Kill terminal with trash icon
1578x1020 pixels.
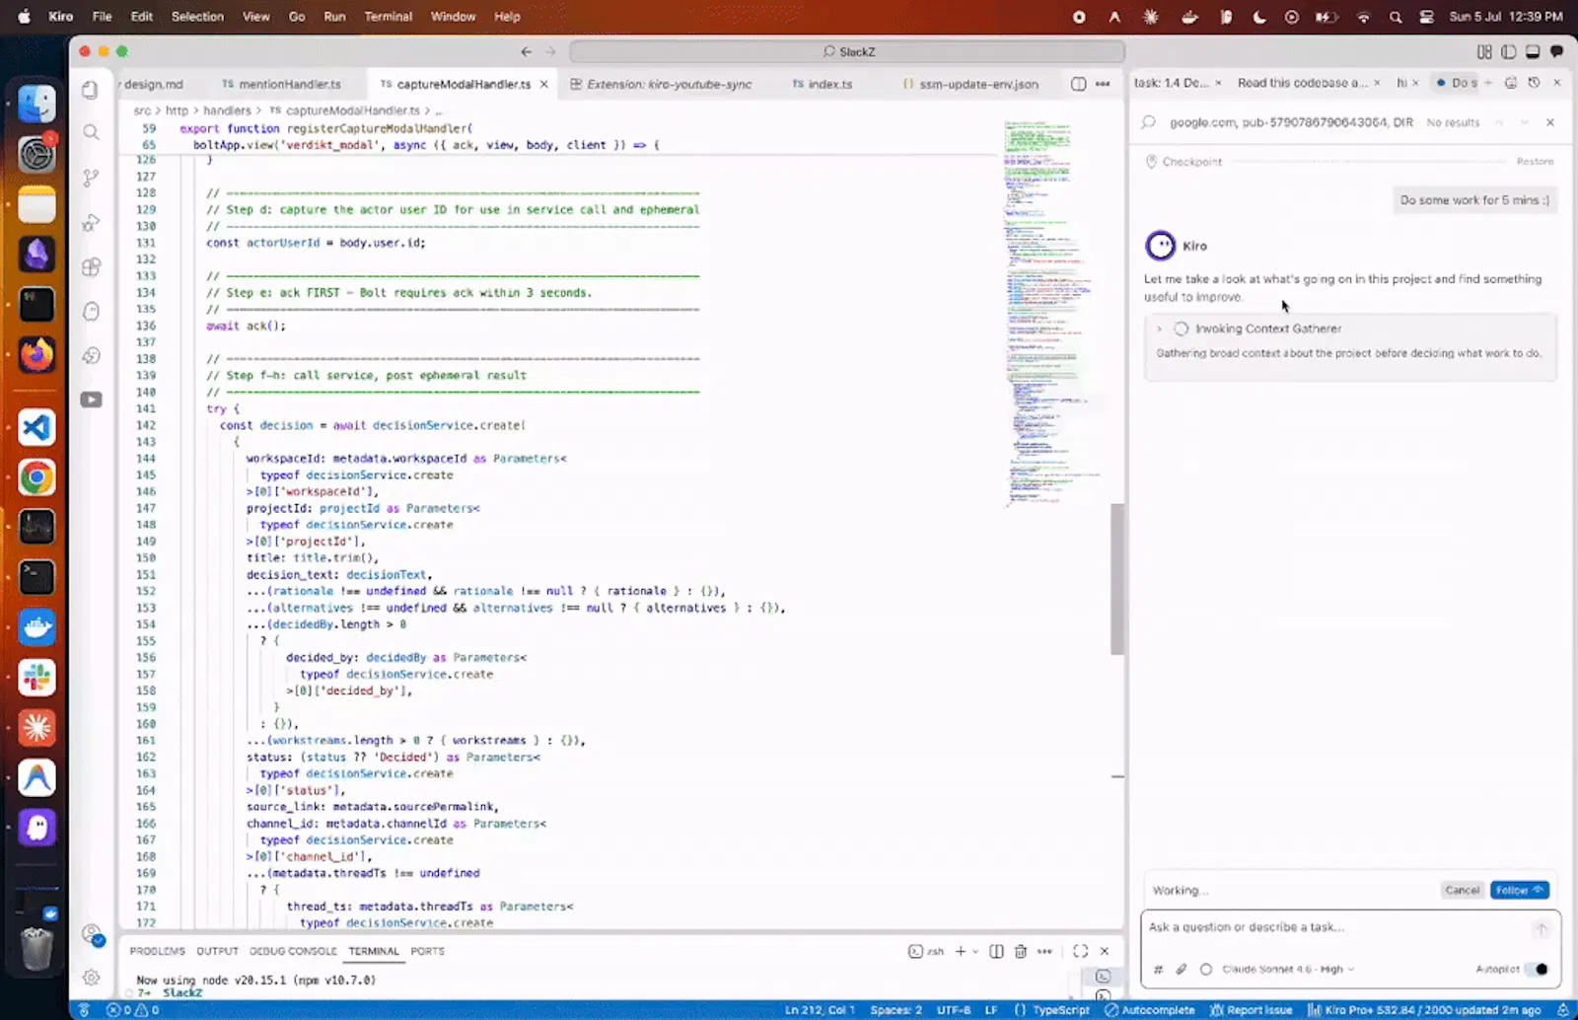[x=1021, y=951]
